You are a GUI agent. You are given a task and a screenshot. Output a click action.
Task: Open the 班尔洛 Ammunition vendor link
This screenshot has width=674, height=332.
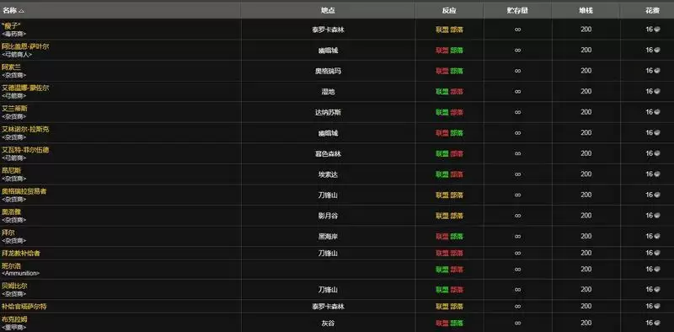(x=11, y=265)
